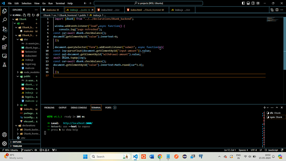Collapse the public folder
This screenshot has height=161, width=286.
click(x=18, y=76)
